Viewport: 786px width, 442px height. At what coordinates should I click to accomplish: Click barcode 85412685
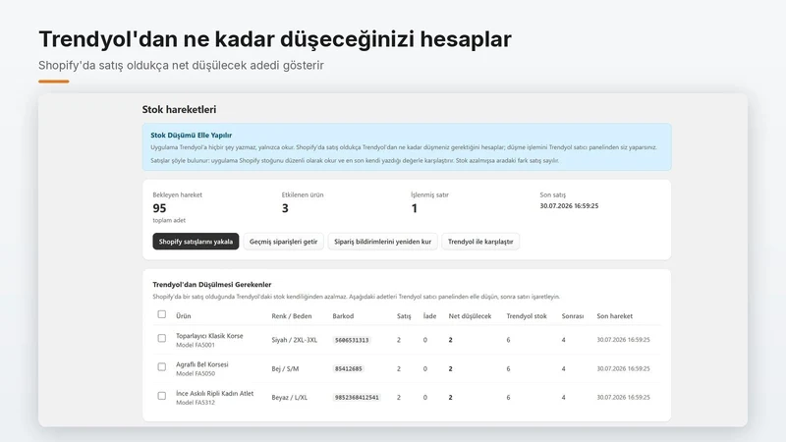349,369
